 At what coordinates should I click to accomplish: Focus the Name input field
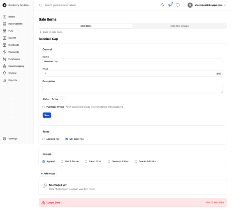click(132, 61)
